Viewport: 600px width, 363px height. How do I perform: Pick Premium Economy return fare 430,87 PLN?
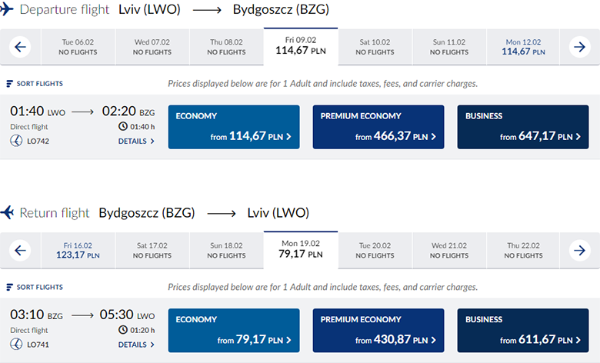pyautogui.click(x=378, y=330)
